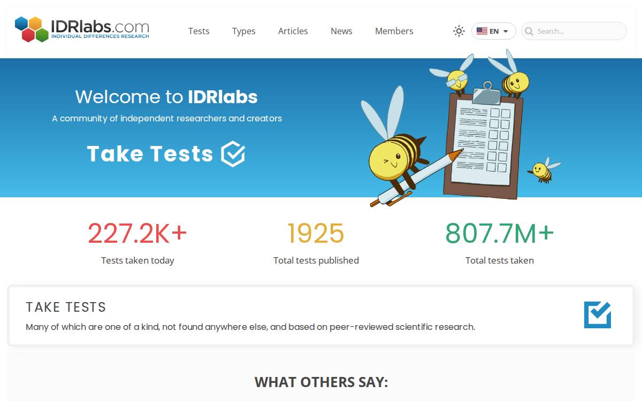Click the US flag icon
Screen dimensions: 642x401
482,31
